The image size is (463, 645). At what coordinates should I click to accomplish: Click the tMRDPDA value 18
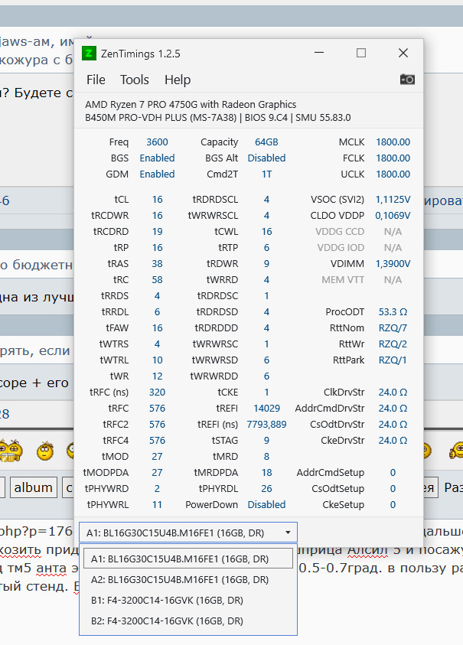tap(266, 472)
